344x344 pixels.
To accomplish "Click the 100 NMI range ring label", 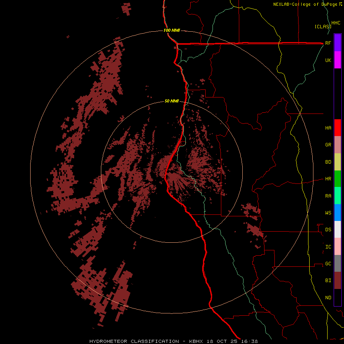I will pos(172,30).
